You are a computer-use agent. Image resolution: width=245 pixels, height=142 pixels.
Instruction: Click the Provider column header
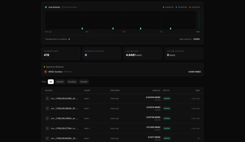tap(115, 90)
